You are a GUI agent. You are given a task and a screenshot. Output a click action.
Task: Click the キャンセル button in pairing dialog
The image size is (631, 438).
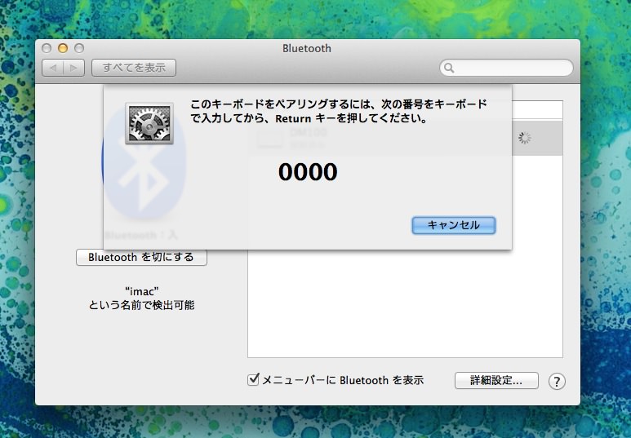[x=454, y=225]
